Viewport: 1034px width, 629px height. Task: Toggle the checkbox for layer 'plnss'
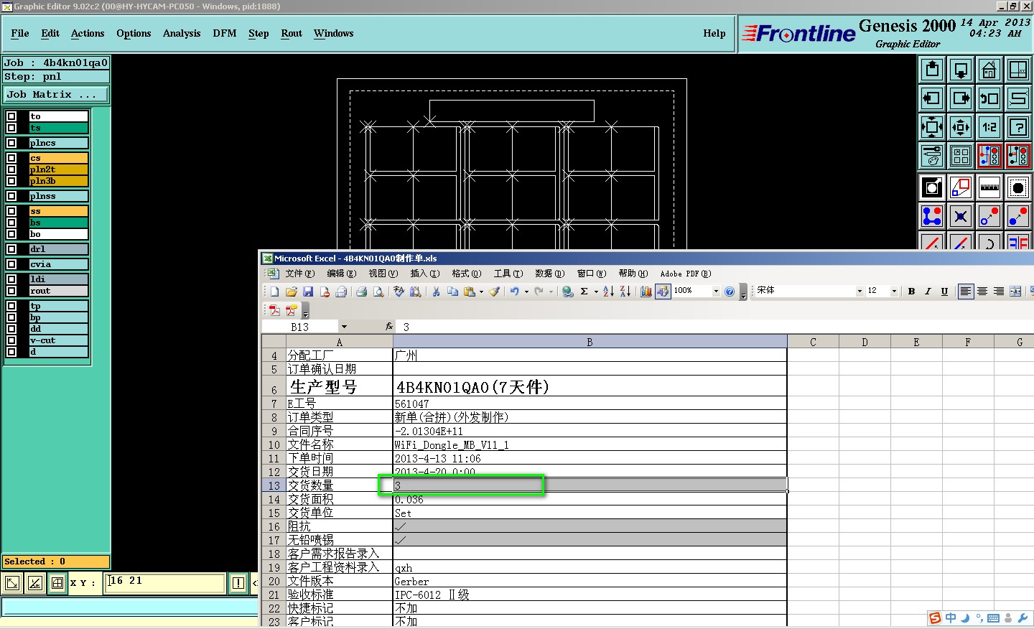point(11,196)
